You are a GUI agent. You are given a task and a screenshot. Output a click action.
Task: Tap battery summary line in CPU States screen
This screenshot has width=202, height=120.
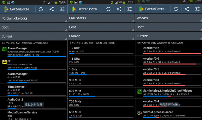[x=92, y=43]
